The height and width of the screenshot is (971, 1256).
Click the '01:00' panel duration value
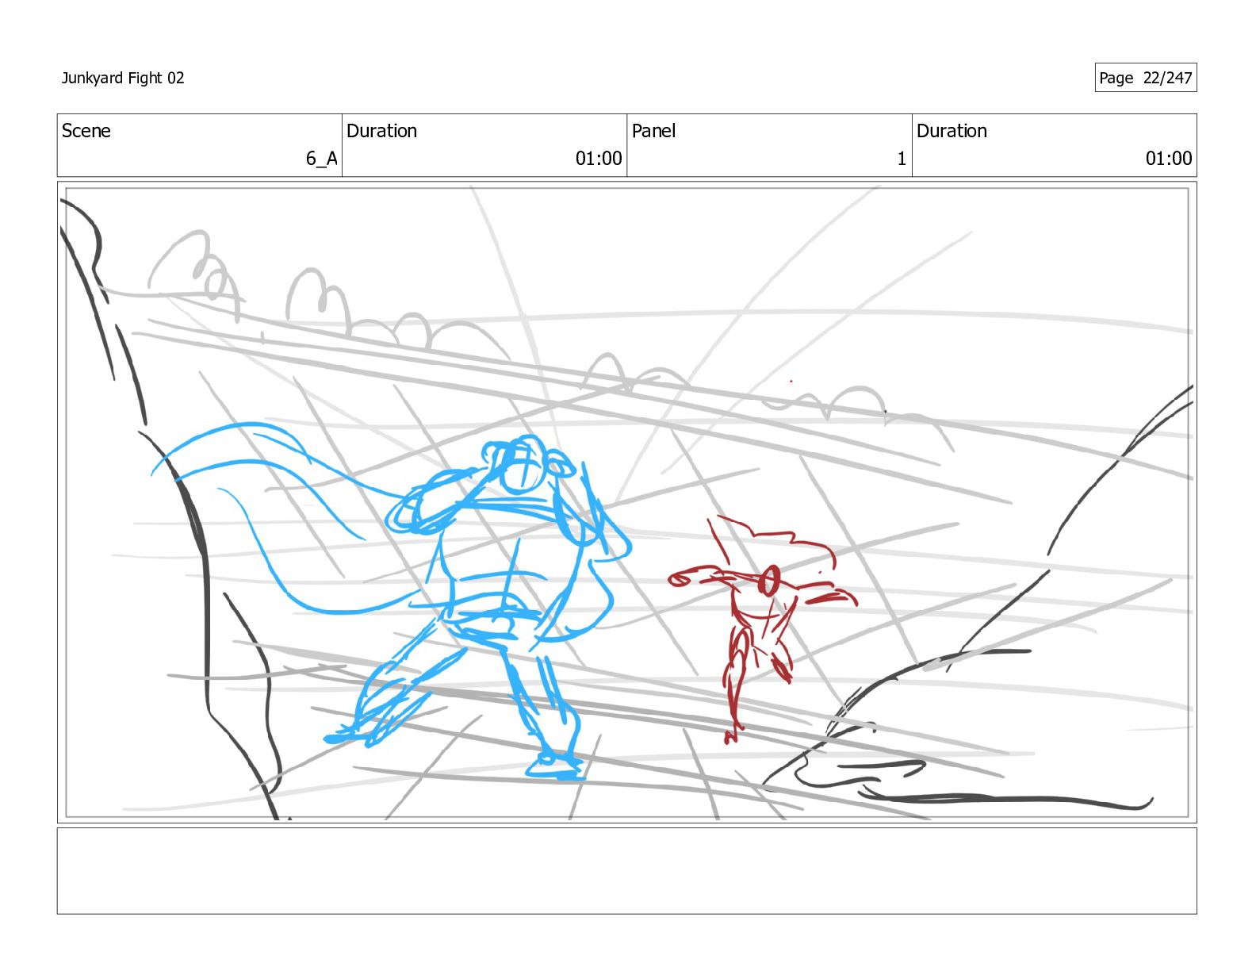1169,159
